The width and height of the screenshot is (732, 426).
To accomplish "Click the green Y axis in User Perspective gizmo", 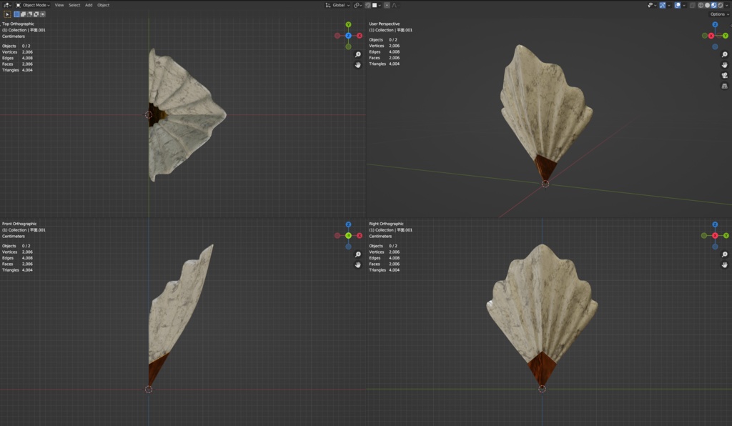I will click(726, 36).
